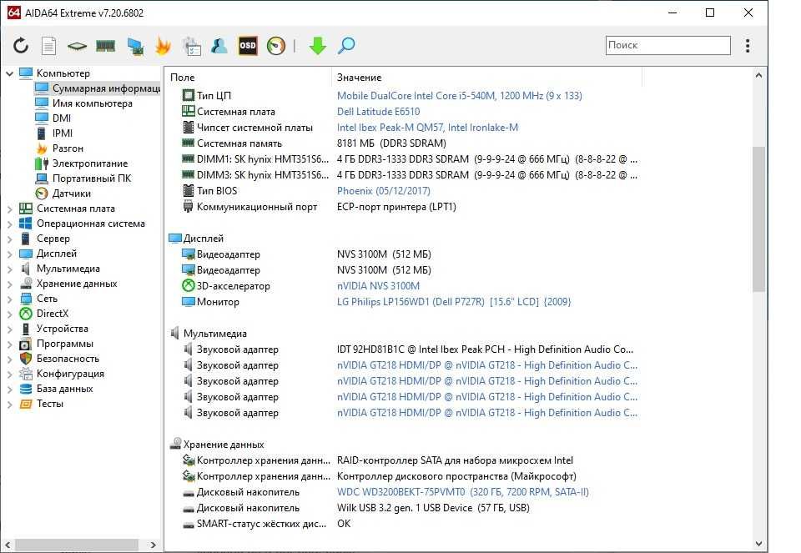
Task: Expand the Операционная система tree node
Action: [x=9, y=224]
